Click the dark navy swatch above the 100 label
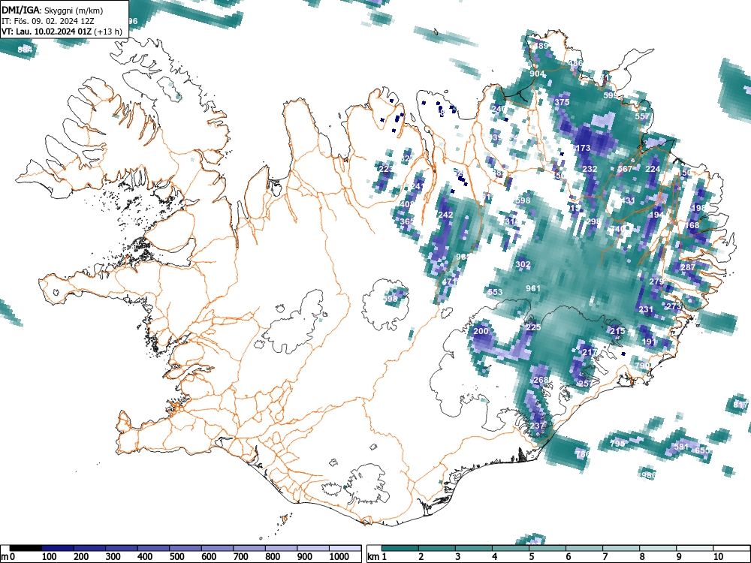The height and width of the screenshot is (563, 751). [x=58, y=548]
